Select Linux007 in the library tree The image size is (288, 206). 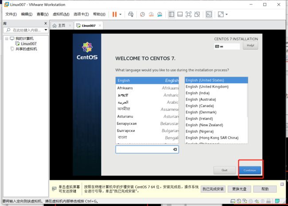coord(28,44)
